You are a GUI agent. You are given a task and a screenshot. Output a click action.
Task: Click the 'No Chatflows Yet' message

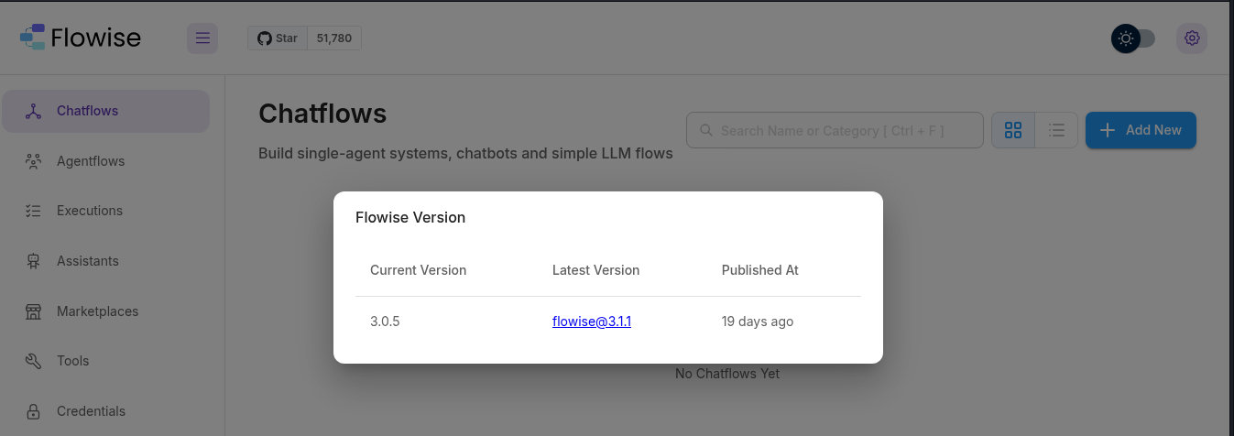click(727, 374)
